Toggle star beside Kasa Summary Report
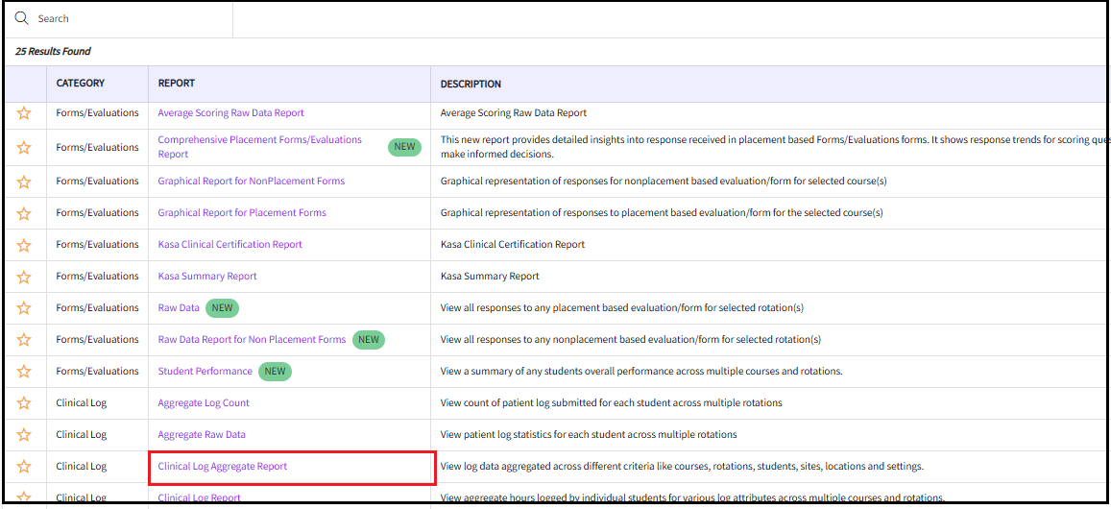 [x=24, y=277]
